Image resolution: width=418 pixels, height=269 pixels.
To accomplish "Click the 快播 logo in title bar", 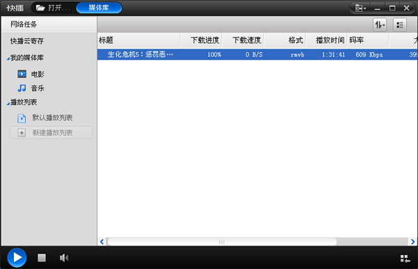I will pyautogui.click(x=15, y=8).
